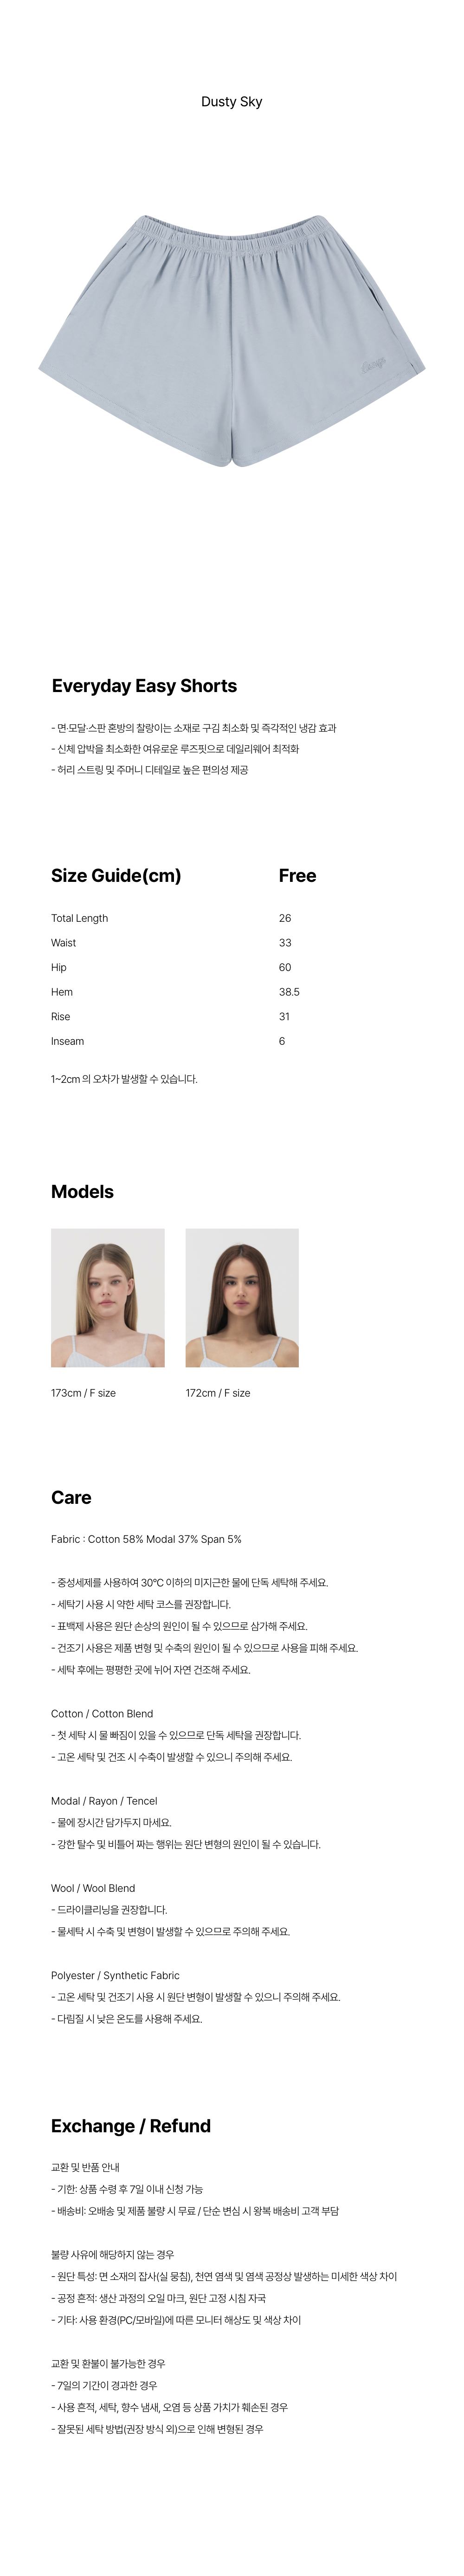Open the dusty sky shorts product image
The height and width of the screenshot is (2576, 464).
tap(232, 340)
